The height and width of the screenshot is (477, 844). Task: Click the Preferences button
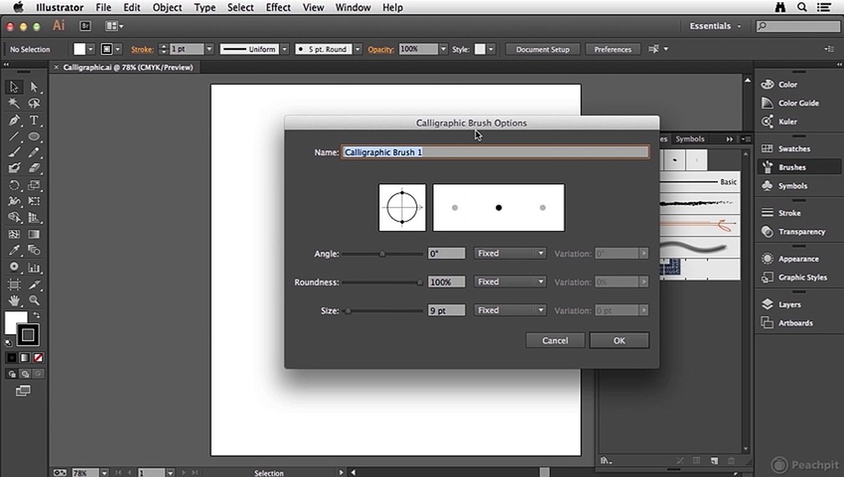pyautogui.click(x=612, y=49)
